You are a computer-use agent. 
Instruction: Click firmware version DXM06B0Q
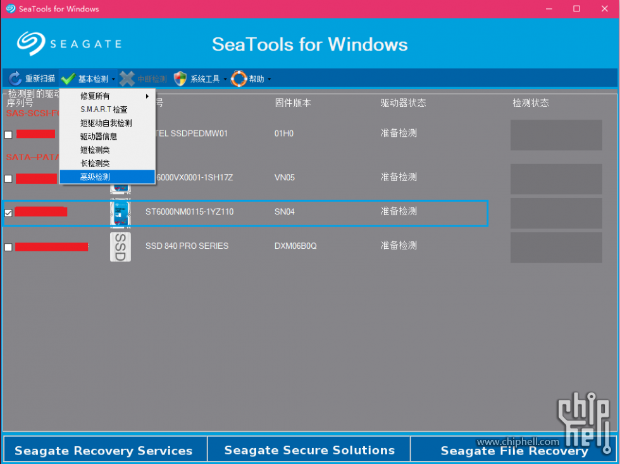point(295,246)
